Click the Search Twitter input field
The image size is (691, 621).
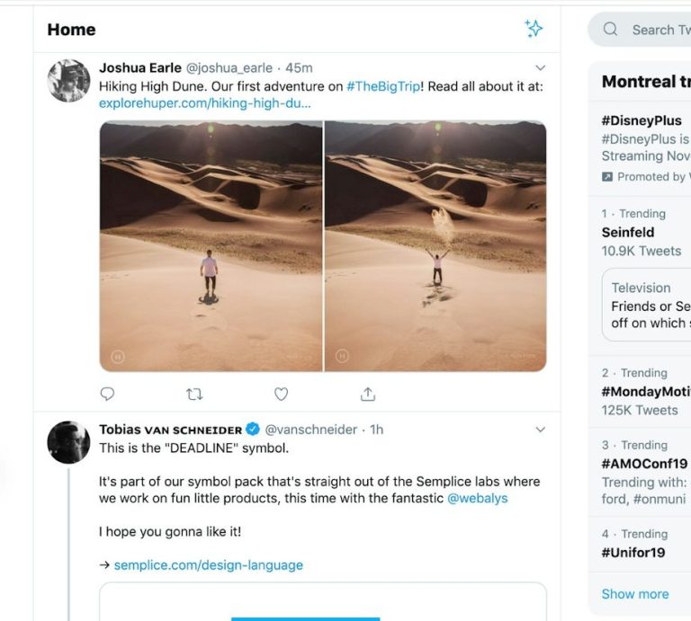tap(640, 30)
